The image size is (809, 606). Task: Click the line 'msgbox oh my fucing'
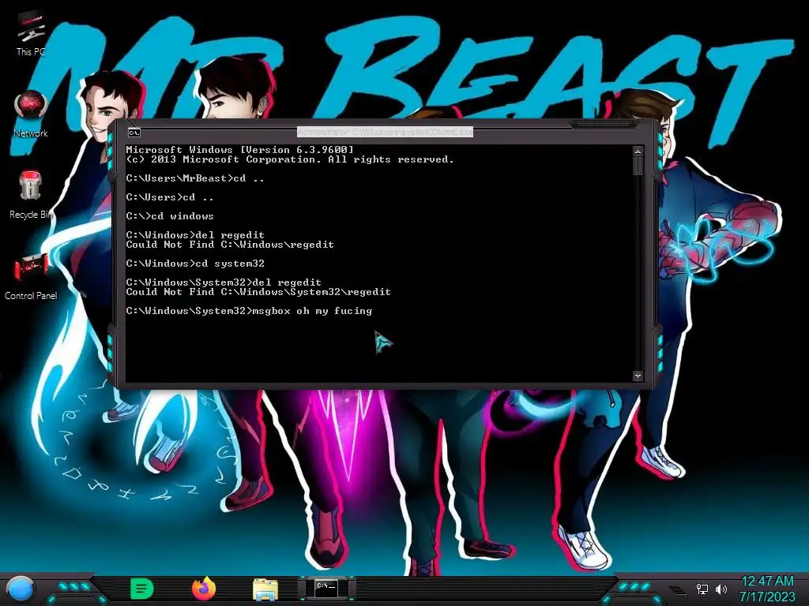click(249, 311)
